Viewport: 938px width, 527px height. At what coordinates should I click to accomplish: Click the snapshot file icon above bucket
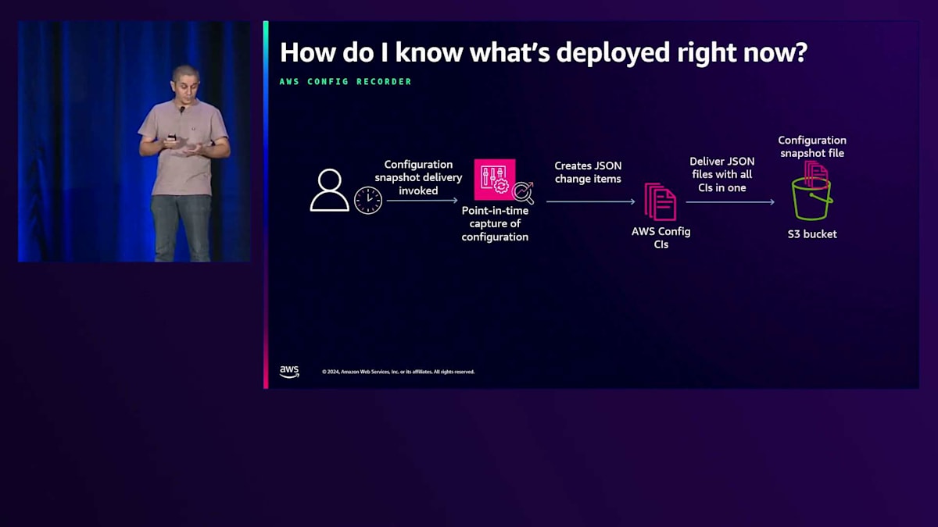[x=816, y=174]
